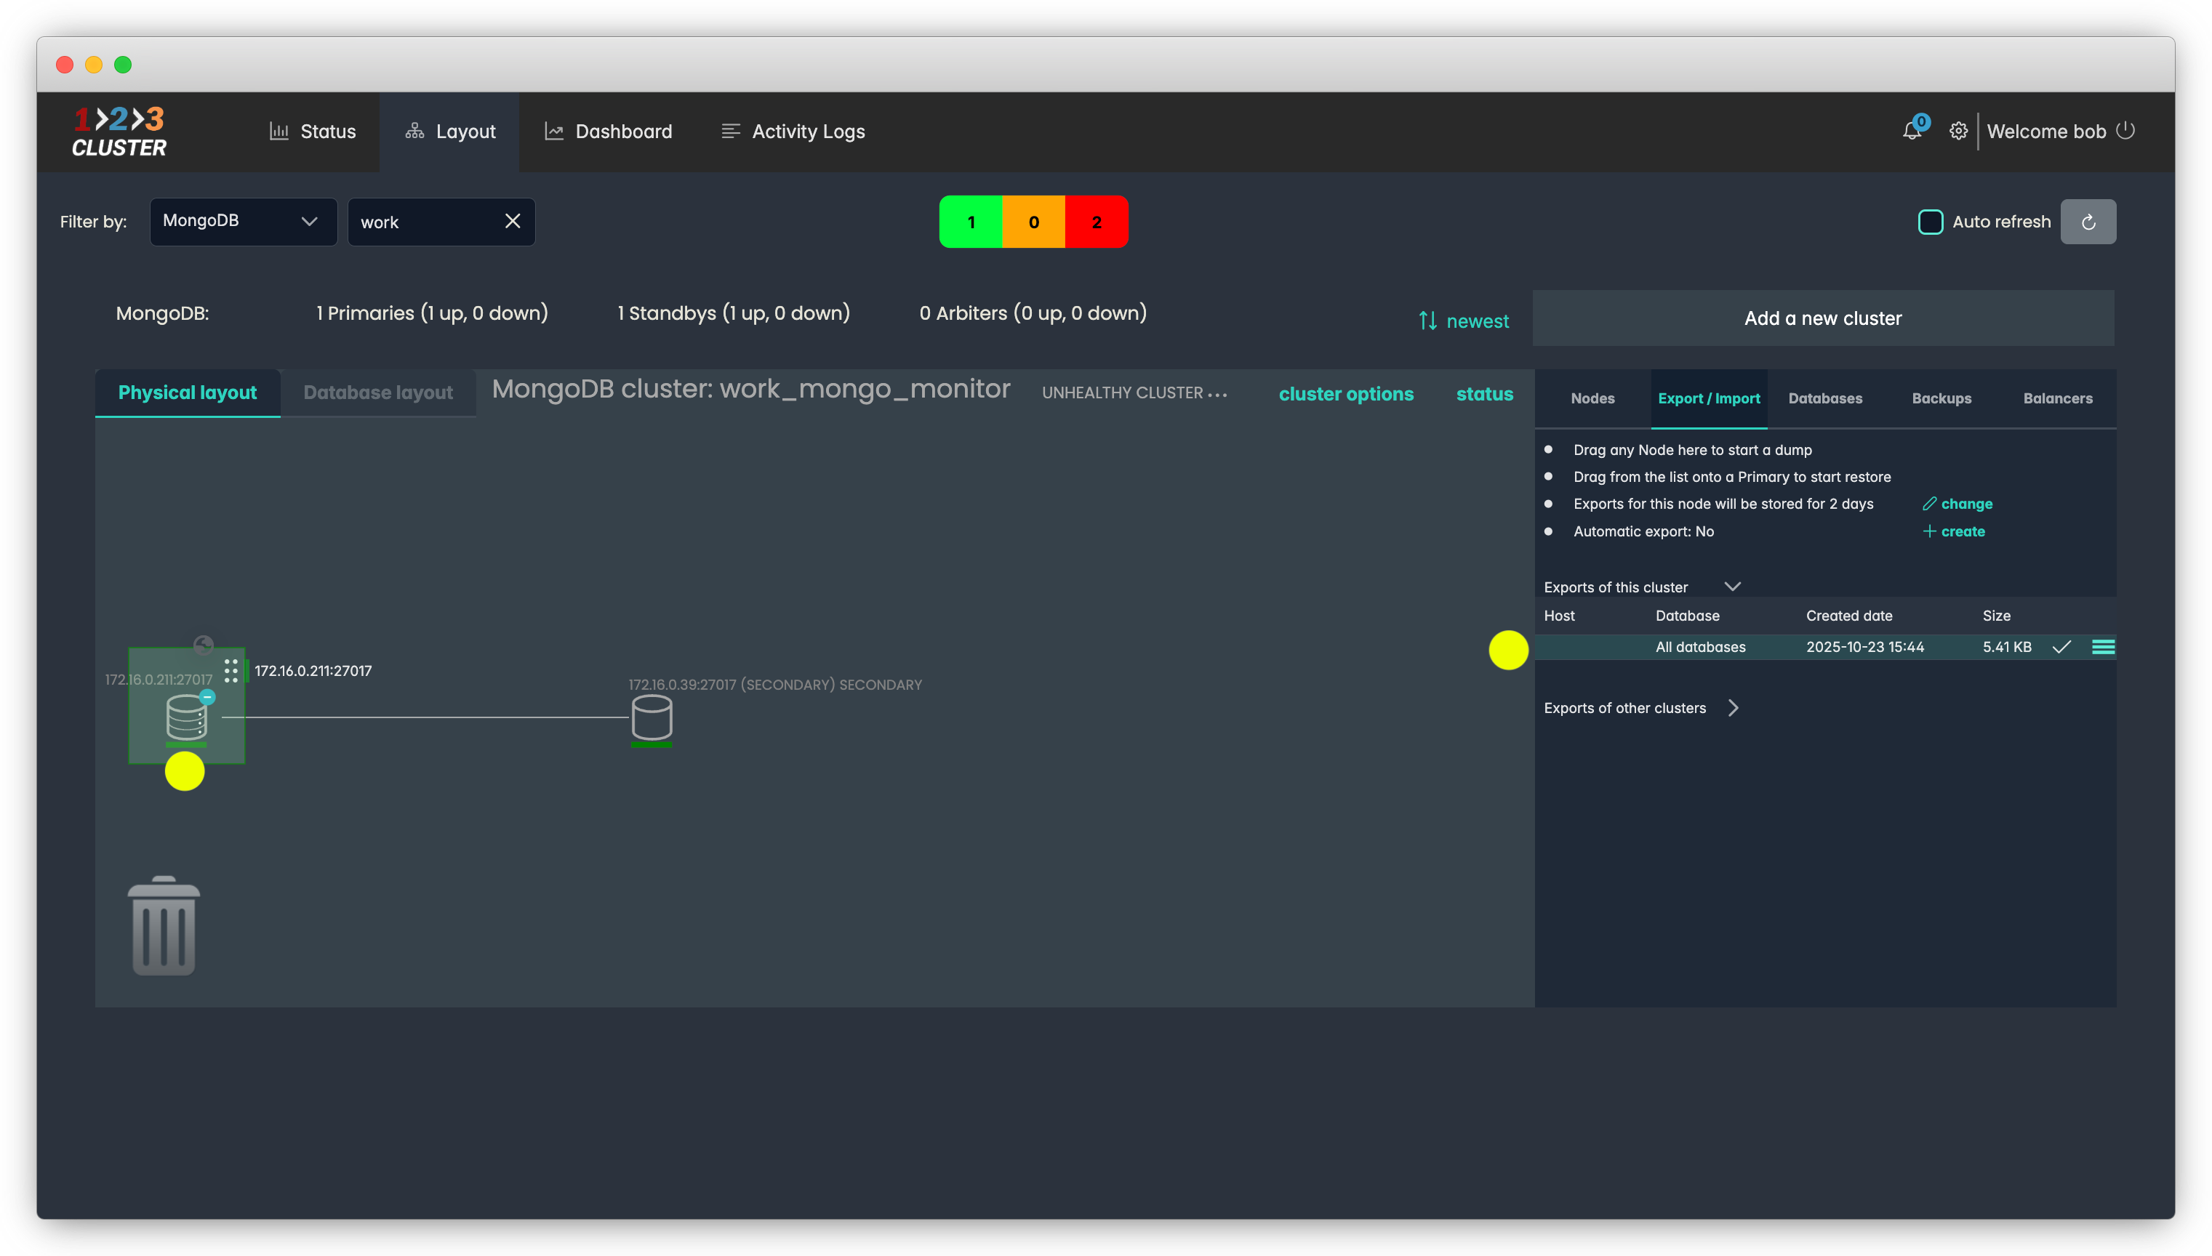The height and width of the screenshot is (1256, 2212).
Task: Open the MongoDB filter dropdown
Action: pos(244,222)
